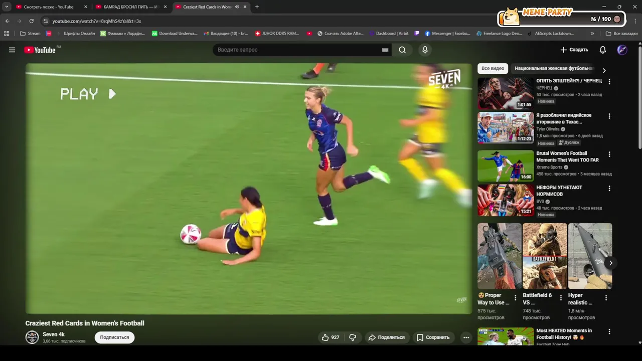Screen dimensions: 642x361
Task: Click the video player to pause
Action: pyautogui.click(x=249, y=189)
